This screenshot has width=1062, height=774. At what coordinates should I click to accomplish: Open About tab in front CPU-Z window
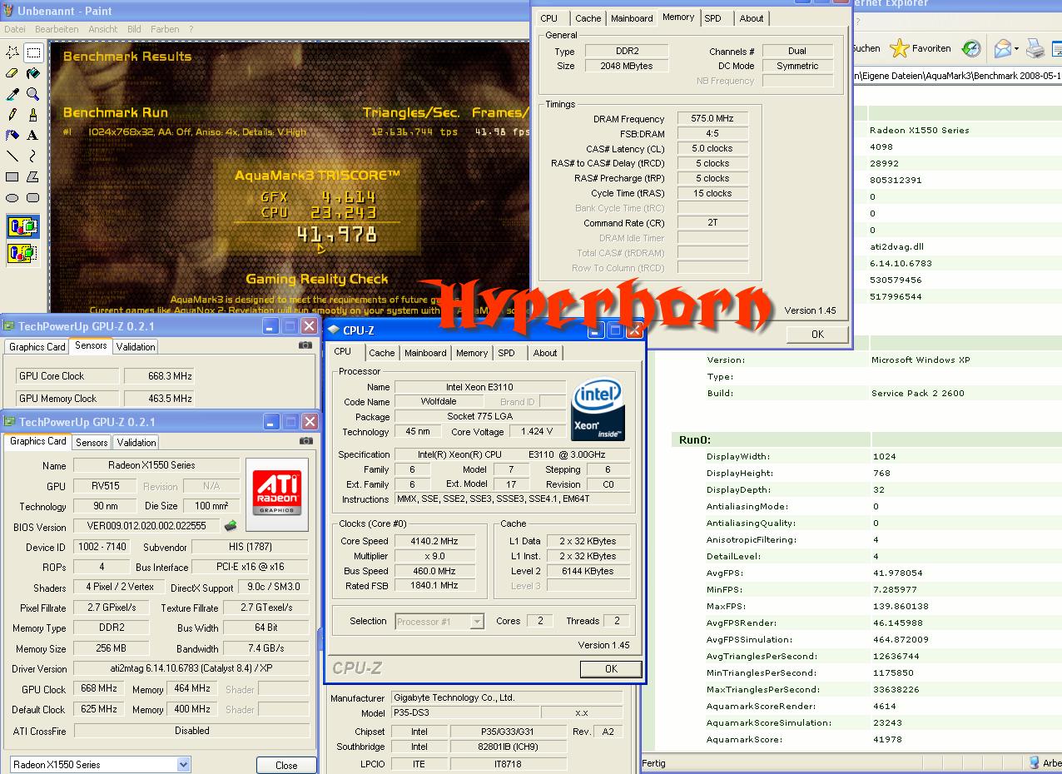(x=545, y=353)
